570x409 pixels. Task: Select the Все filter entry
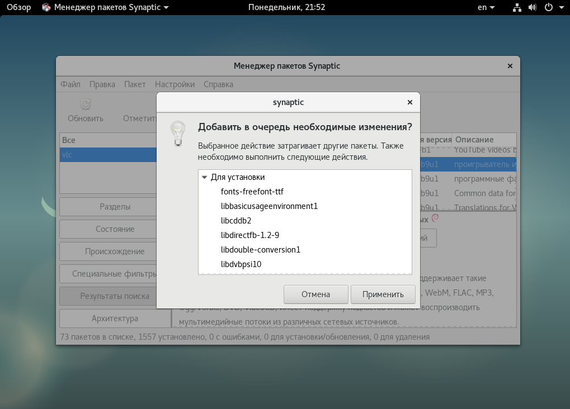(x=109, y=140)
